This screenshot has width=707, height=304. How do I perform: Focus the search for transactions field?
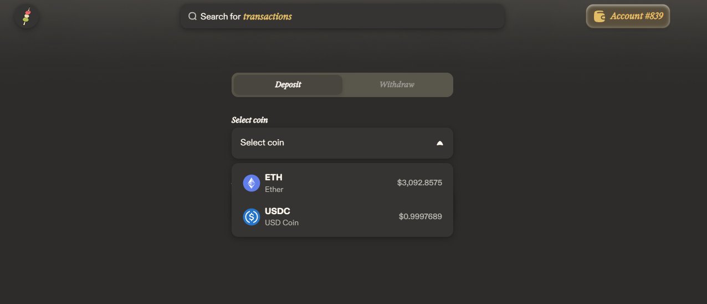pyautogui.click(x=388, y=17)
